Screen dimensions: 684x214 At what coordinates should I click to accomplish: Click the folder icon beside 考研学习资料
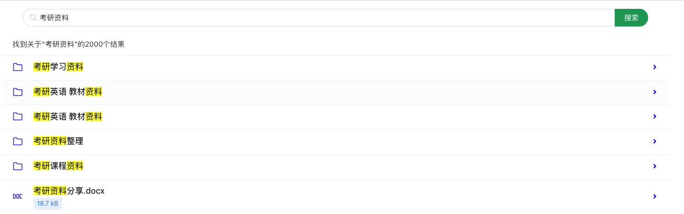pos(18,67)
